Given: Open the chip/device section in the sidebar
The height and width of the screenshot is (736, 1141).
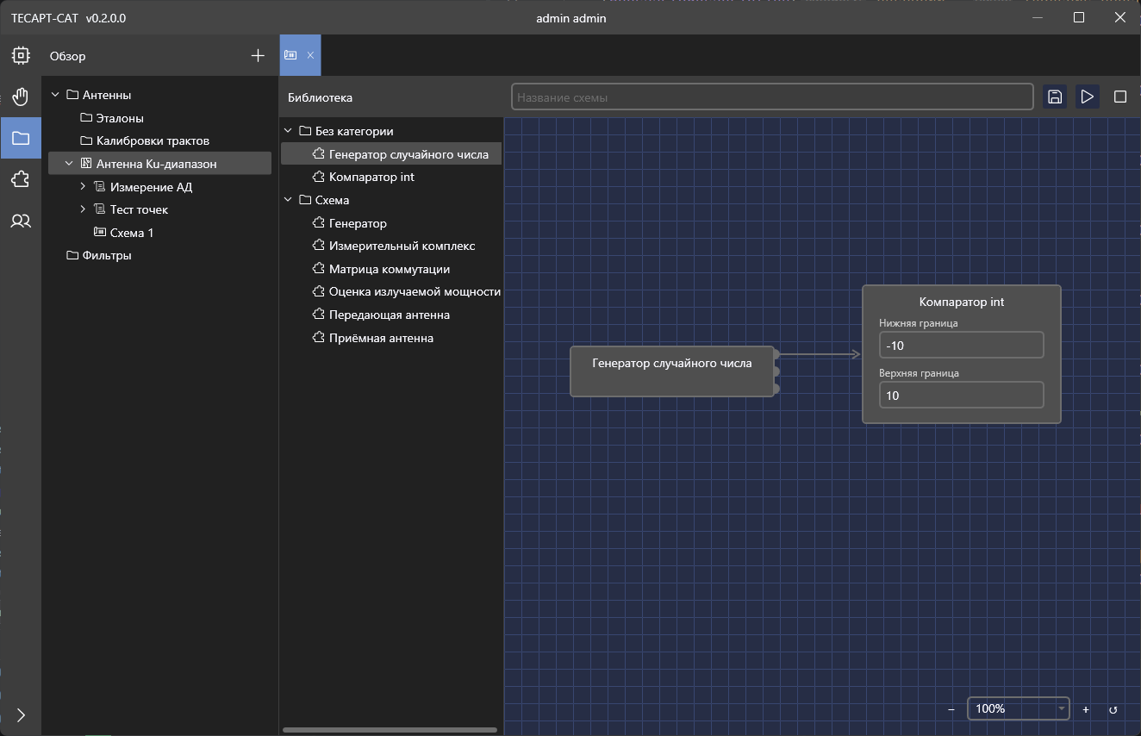Looking at the screenshot, I should (21, 56).
